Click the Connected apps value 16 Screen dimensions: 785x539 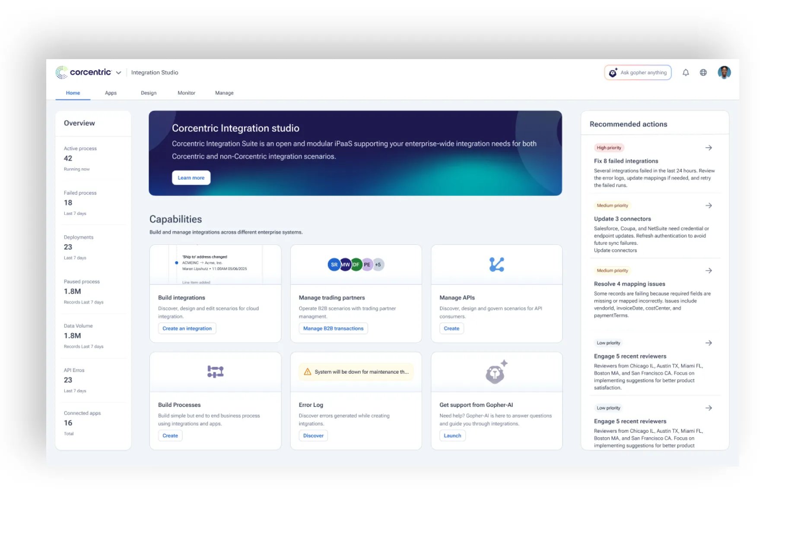[x=68, y=423]
